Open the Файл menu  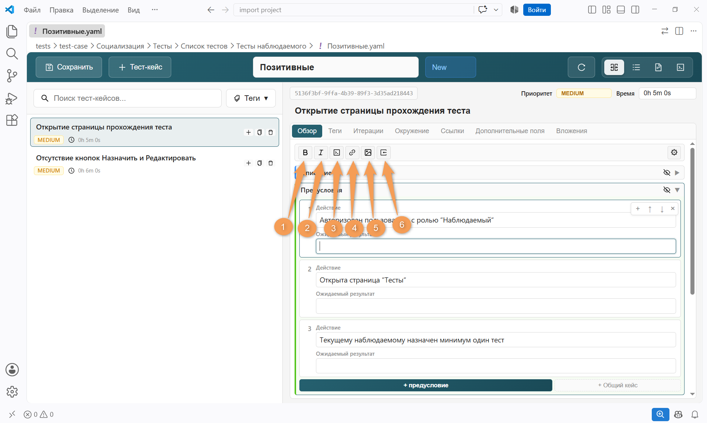click(x=32, y=10)
